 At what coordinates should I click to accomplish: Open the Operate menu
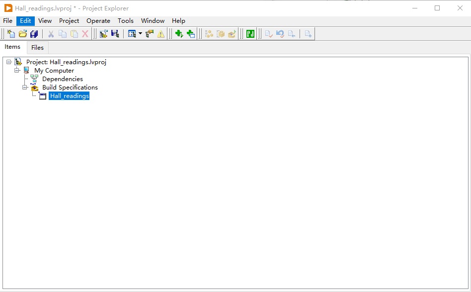(x=98, y=21)
